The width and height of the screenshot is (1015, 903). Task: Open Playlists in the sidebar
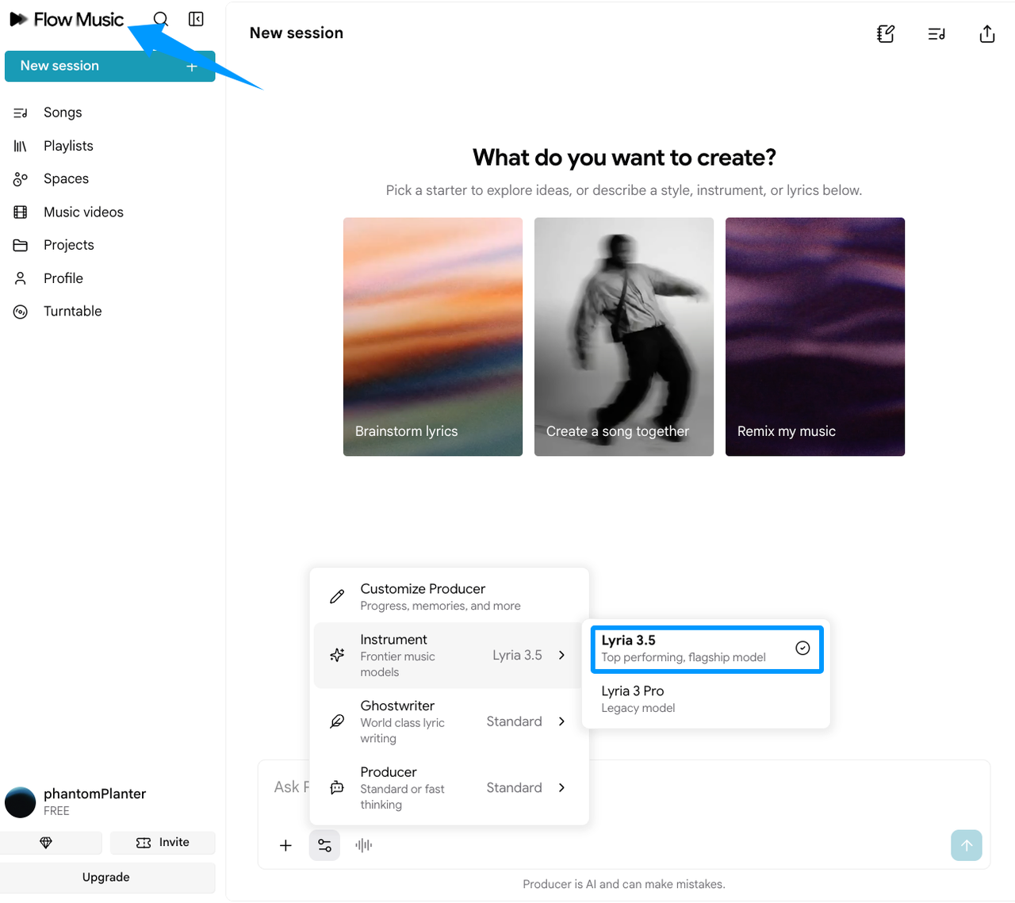[x=68, y=146]
